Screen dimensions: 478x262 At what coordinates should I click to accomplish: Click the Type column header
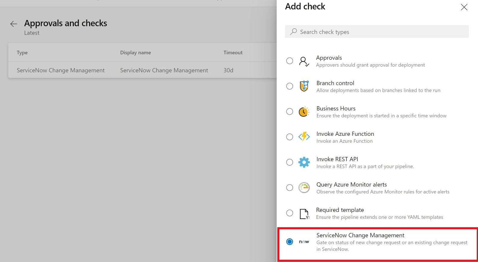(22, 53)
